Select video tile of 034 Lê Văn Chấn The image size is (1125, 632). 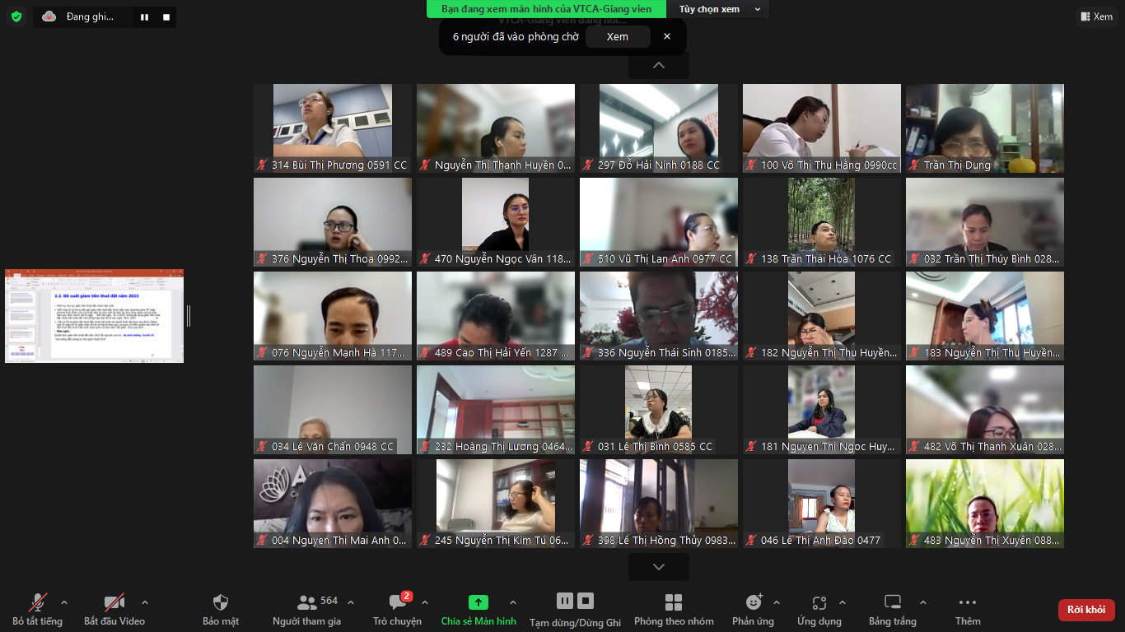[333, 410]
